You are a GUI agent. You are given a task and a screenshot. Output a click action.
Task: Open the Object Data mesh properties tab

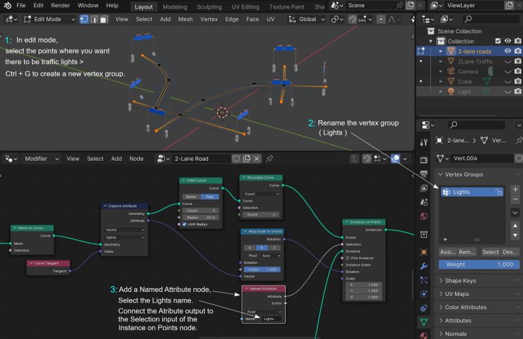(424, 322)
